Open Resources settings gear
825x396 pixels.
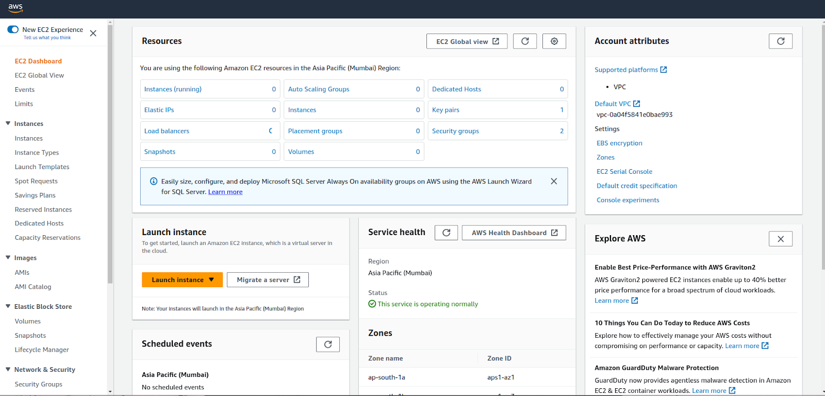point(554,41)
